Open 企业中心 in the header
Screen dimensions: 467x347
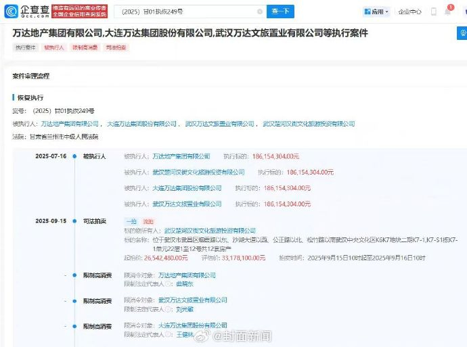[410, 11]
